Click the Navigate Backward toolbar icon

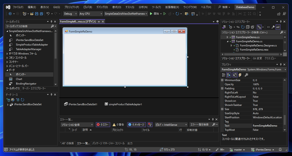click(x=10, y=14)
